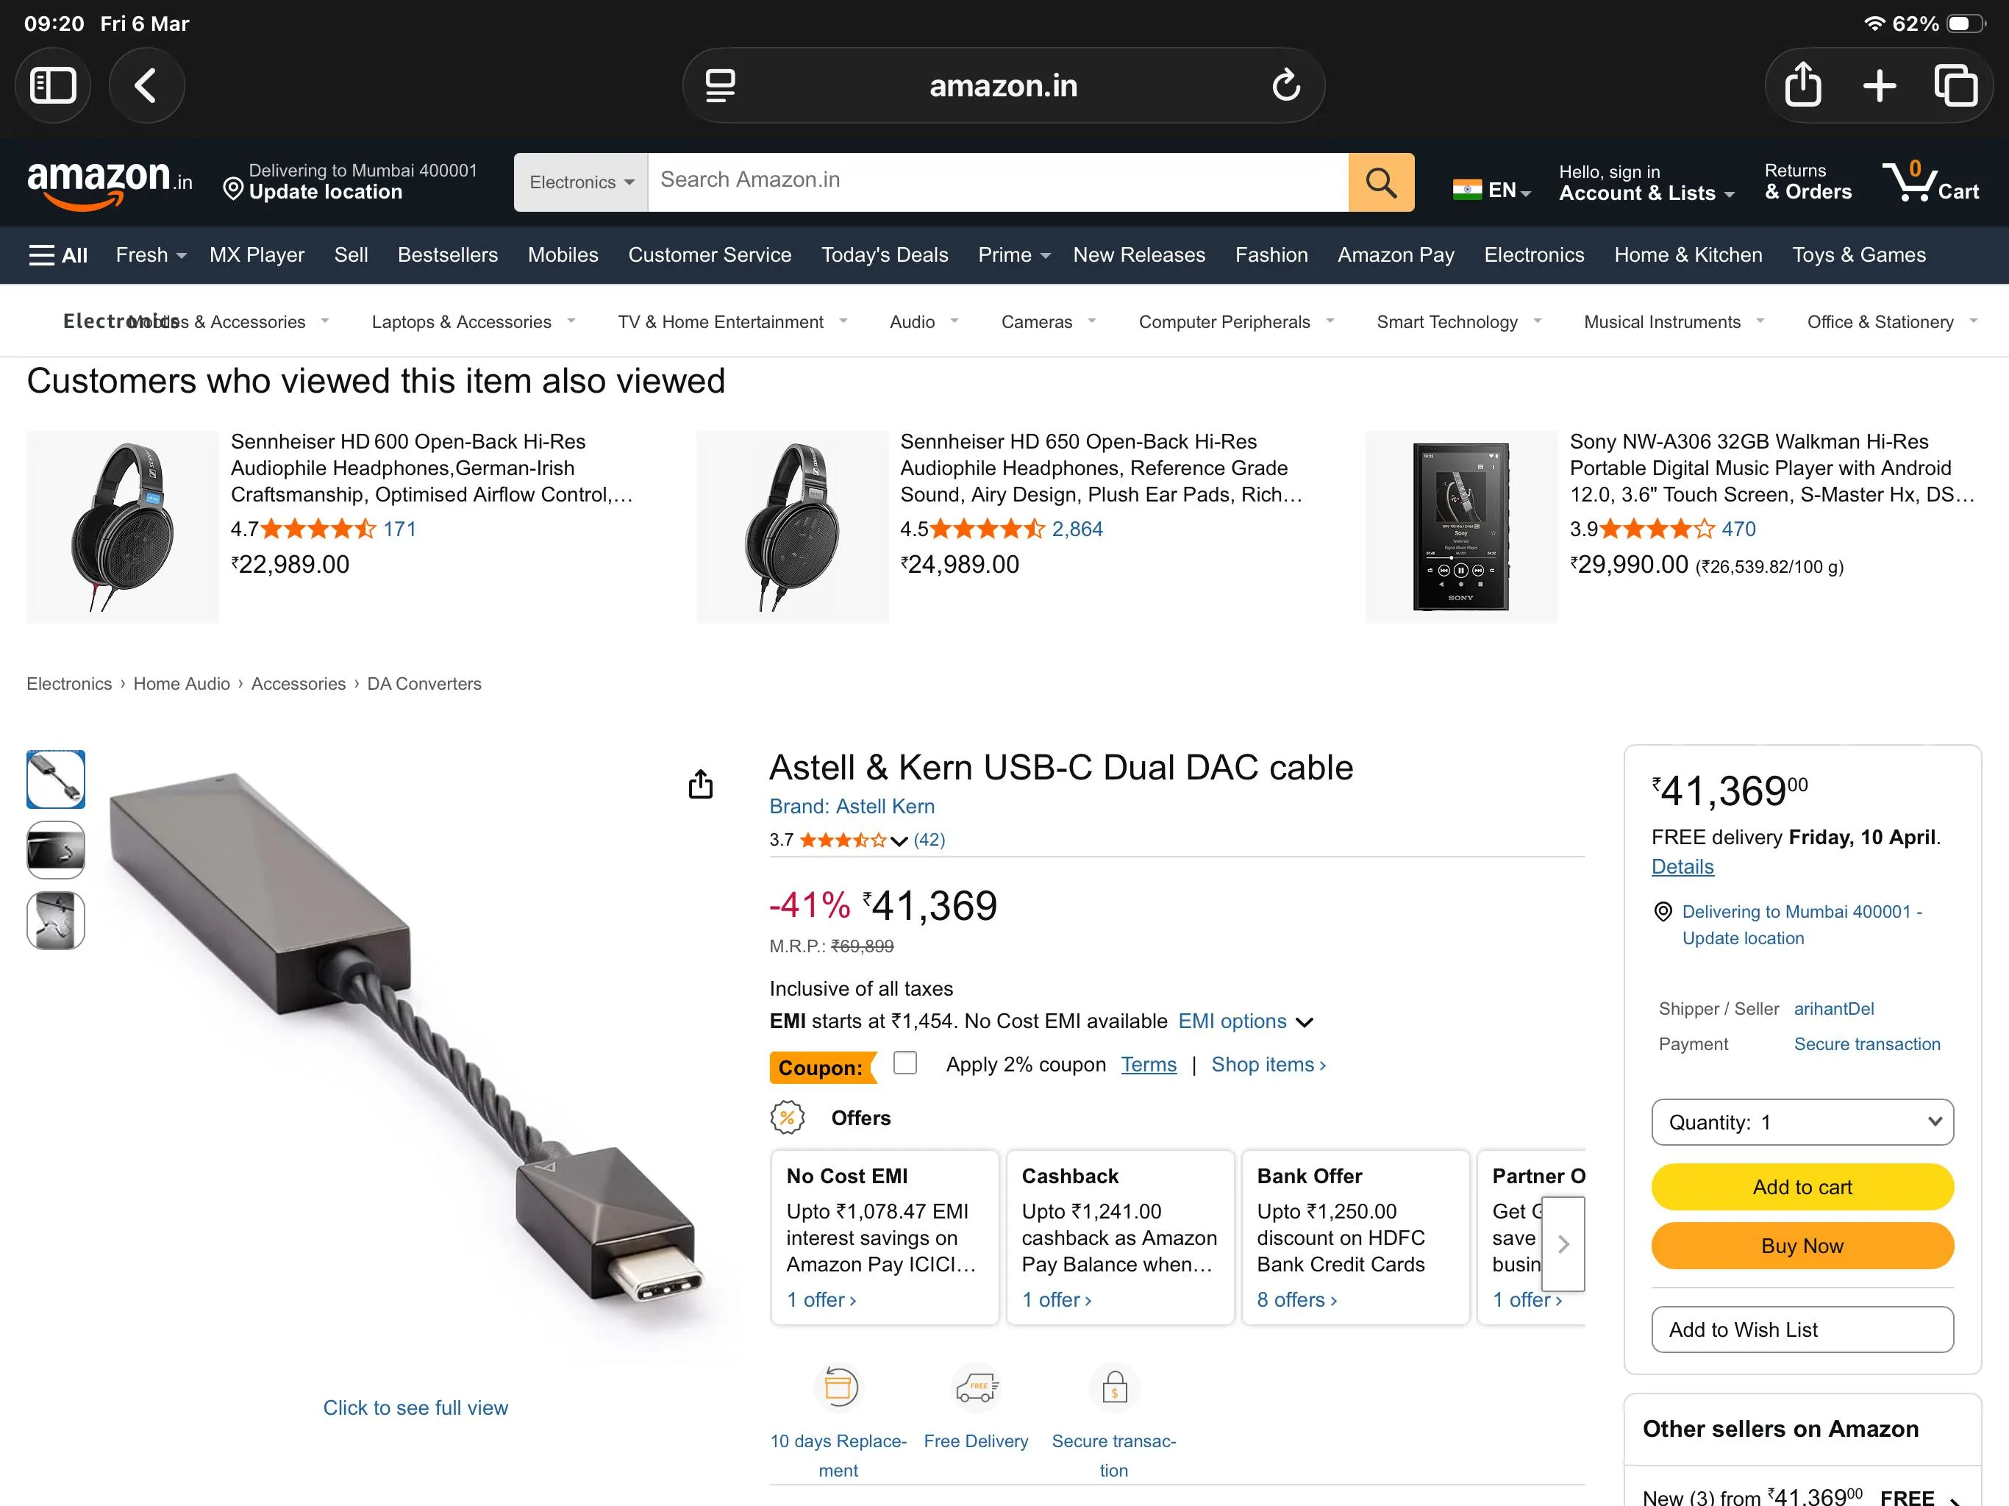Open the shopping cart icon

pos(1930,182)
